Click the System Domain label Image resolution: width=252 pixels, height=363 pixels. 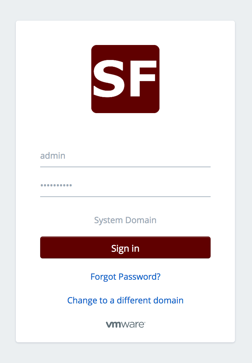pyautogui.click(x=125, y=220)
